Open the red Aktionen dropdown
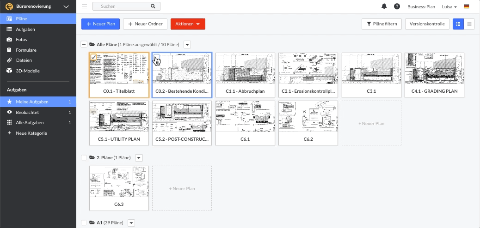This screenshot has height=228, width=480. click(x=188, y=24)
